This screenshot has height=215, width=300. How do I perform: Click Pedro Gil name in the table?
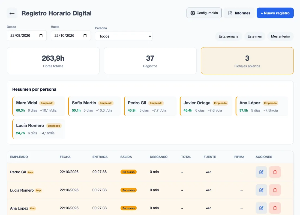pos(18,172)
